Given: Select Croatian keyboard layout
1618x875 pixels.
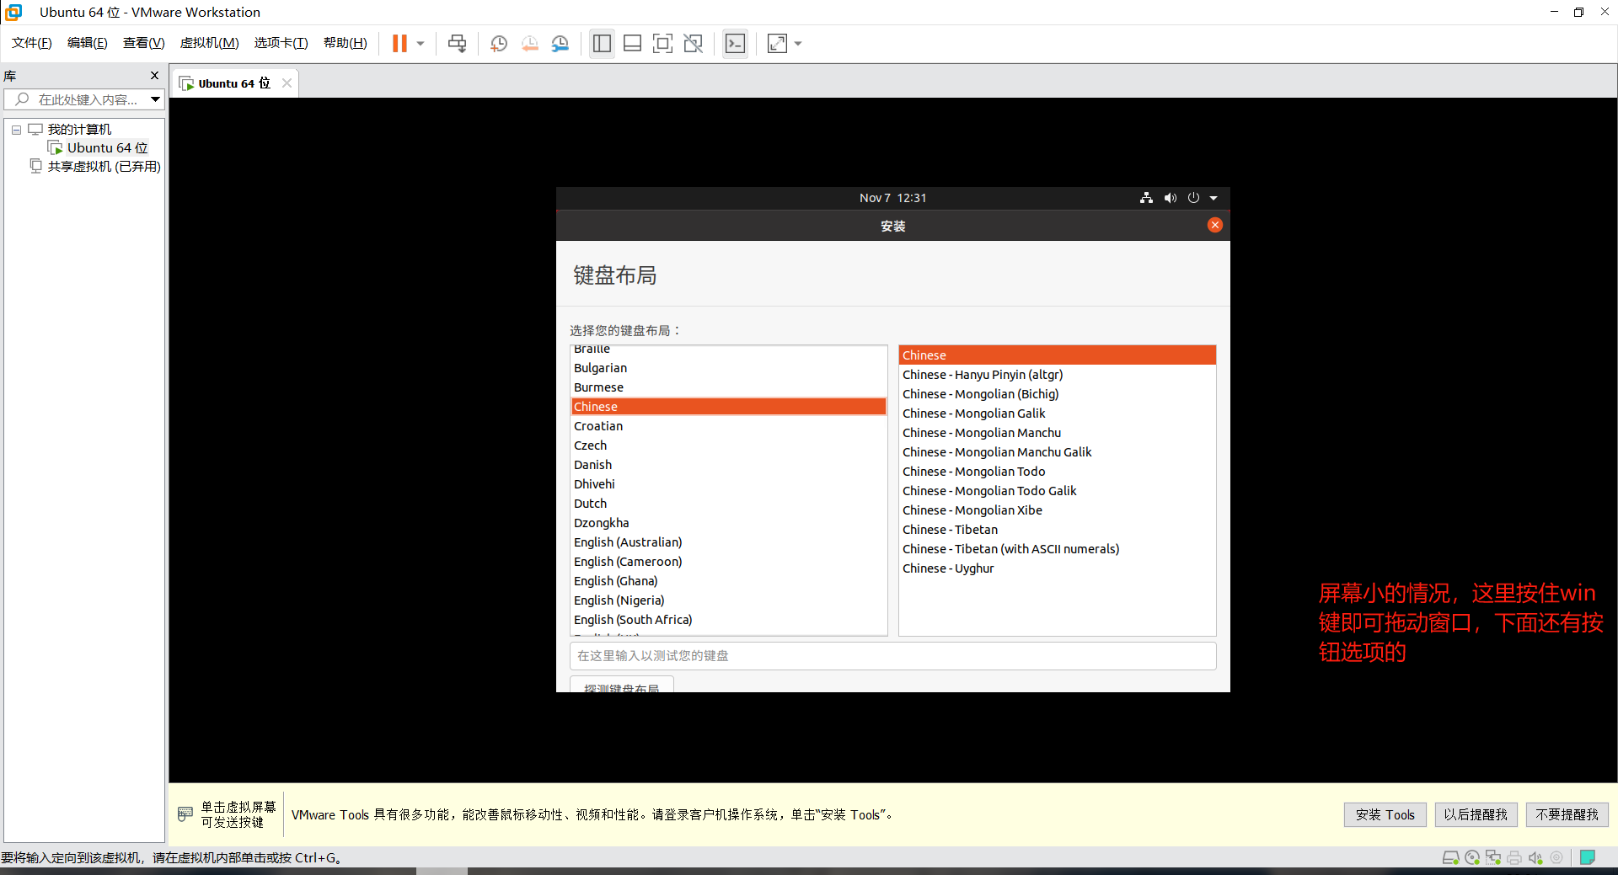Looking at the screenshot, I should tap(728, 426).
